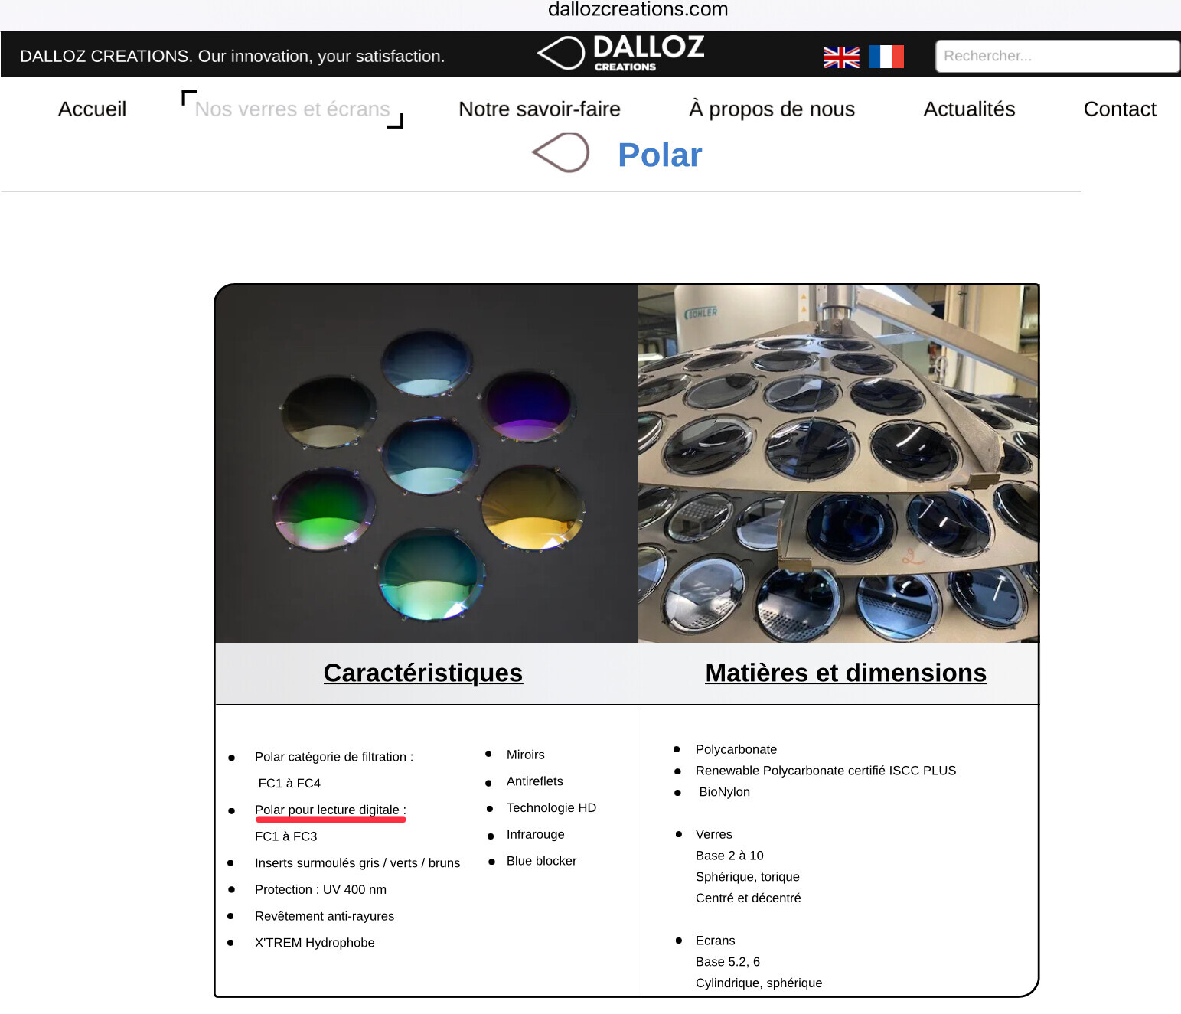
Task: Open the Actualités menu item
Action: tap(969, 109)
